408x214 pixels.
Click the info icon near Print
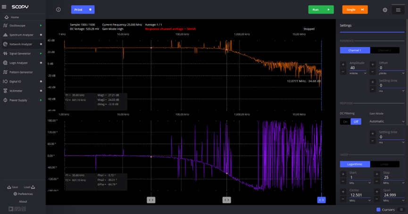coord(58,9)
